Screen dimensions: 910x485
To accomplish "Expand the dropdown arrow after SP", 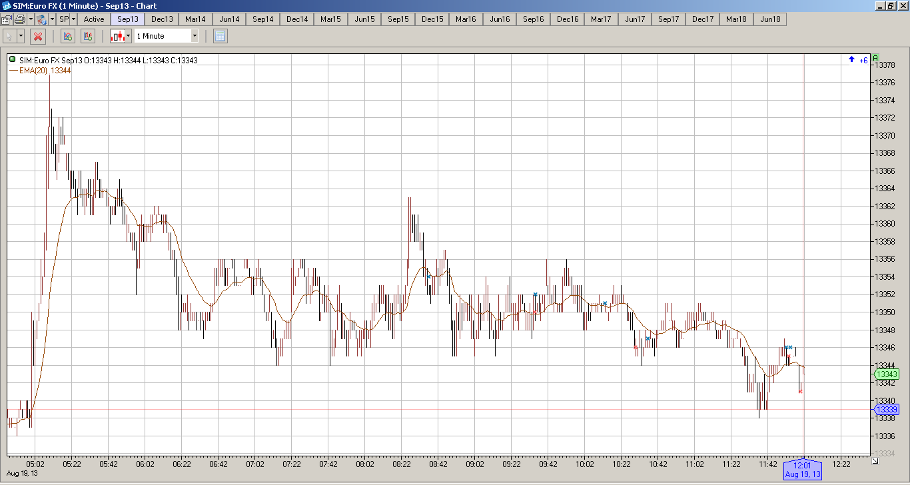I will point(73,19).
